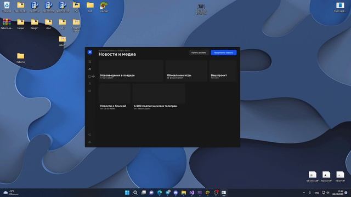The height and width of the screenshot is (197, 351).
Task: Open the profile icon in launcher sidebar
Action: point(90,84)
